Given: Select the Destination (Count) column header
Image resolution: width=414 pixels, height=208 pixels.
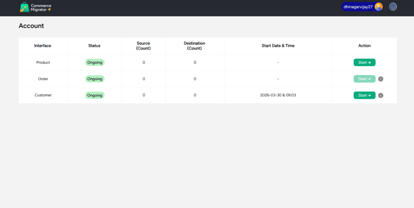Looking at the screenshot, I should [194, 46].
